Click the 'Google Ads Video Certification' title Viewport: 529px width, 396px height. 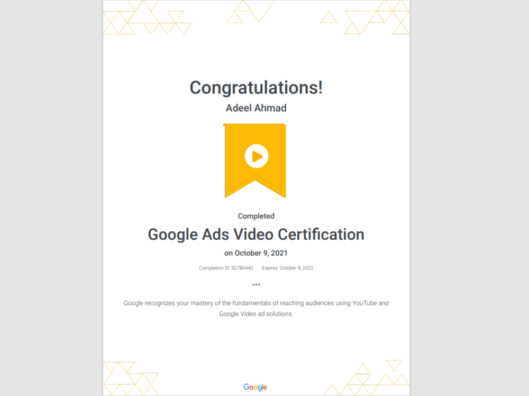pos(256,235)
